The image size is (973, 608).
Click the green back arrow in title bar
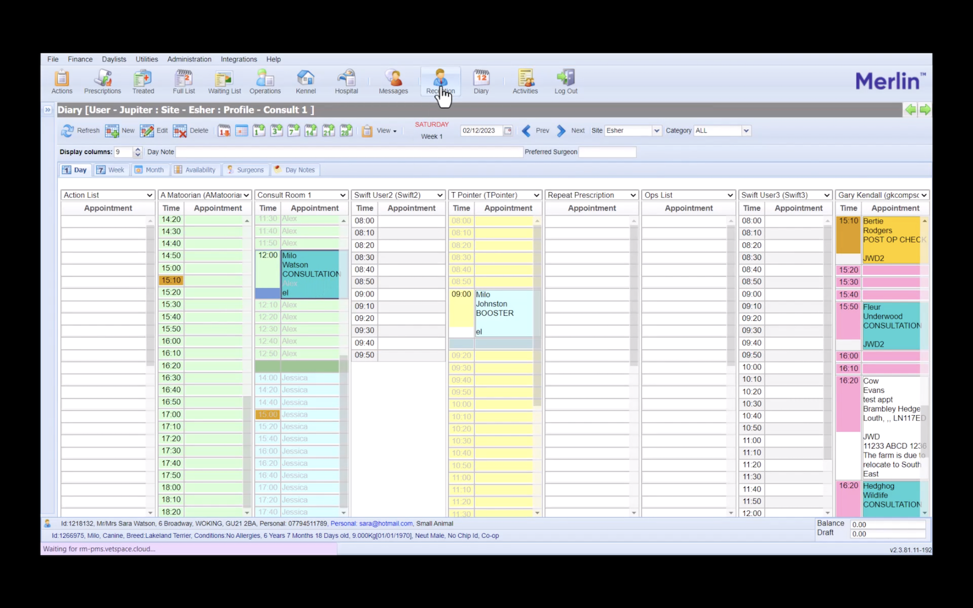tap(910, 109)
